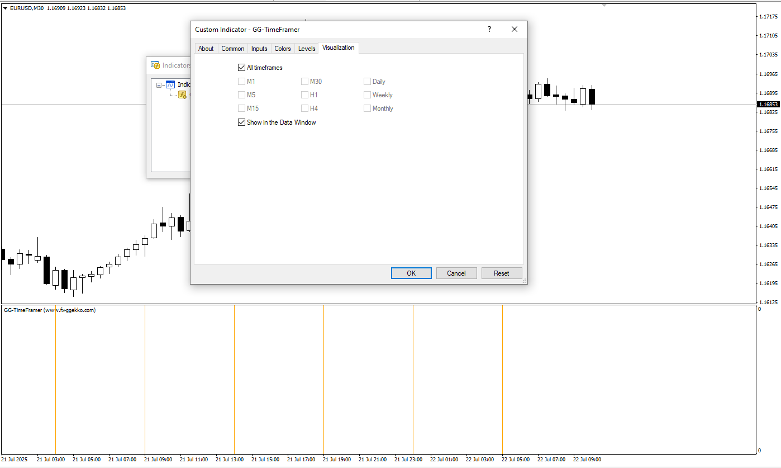Click the current price label 1.16853
This screenshot has height=468, width=781.
(768, 105)
